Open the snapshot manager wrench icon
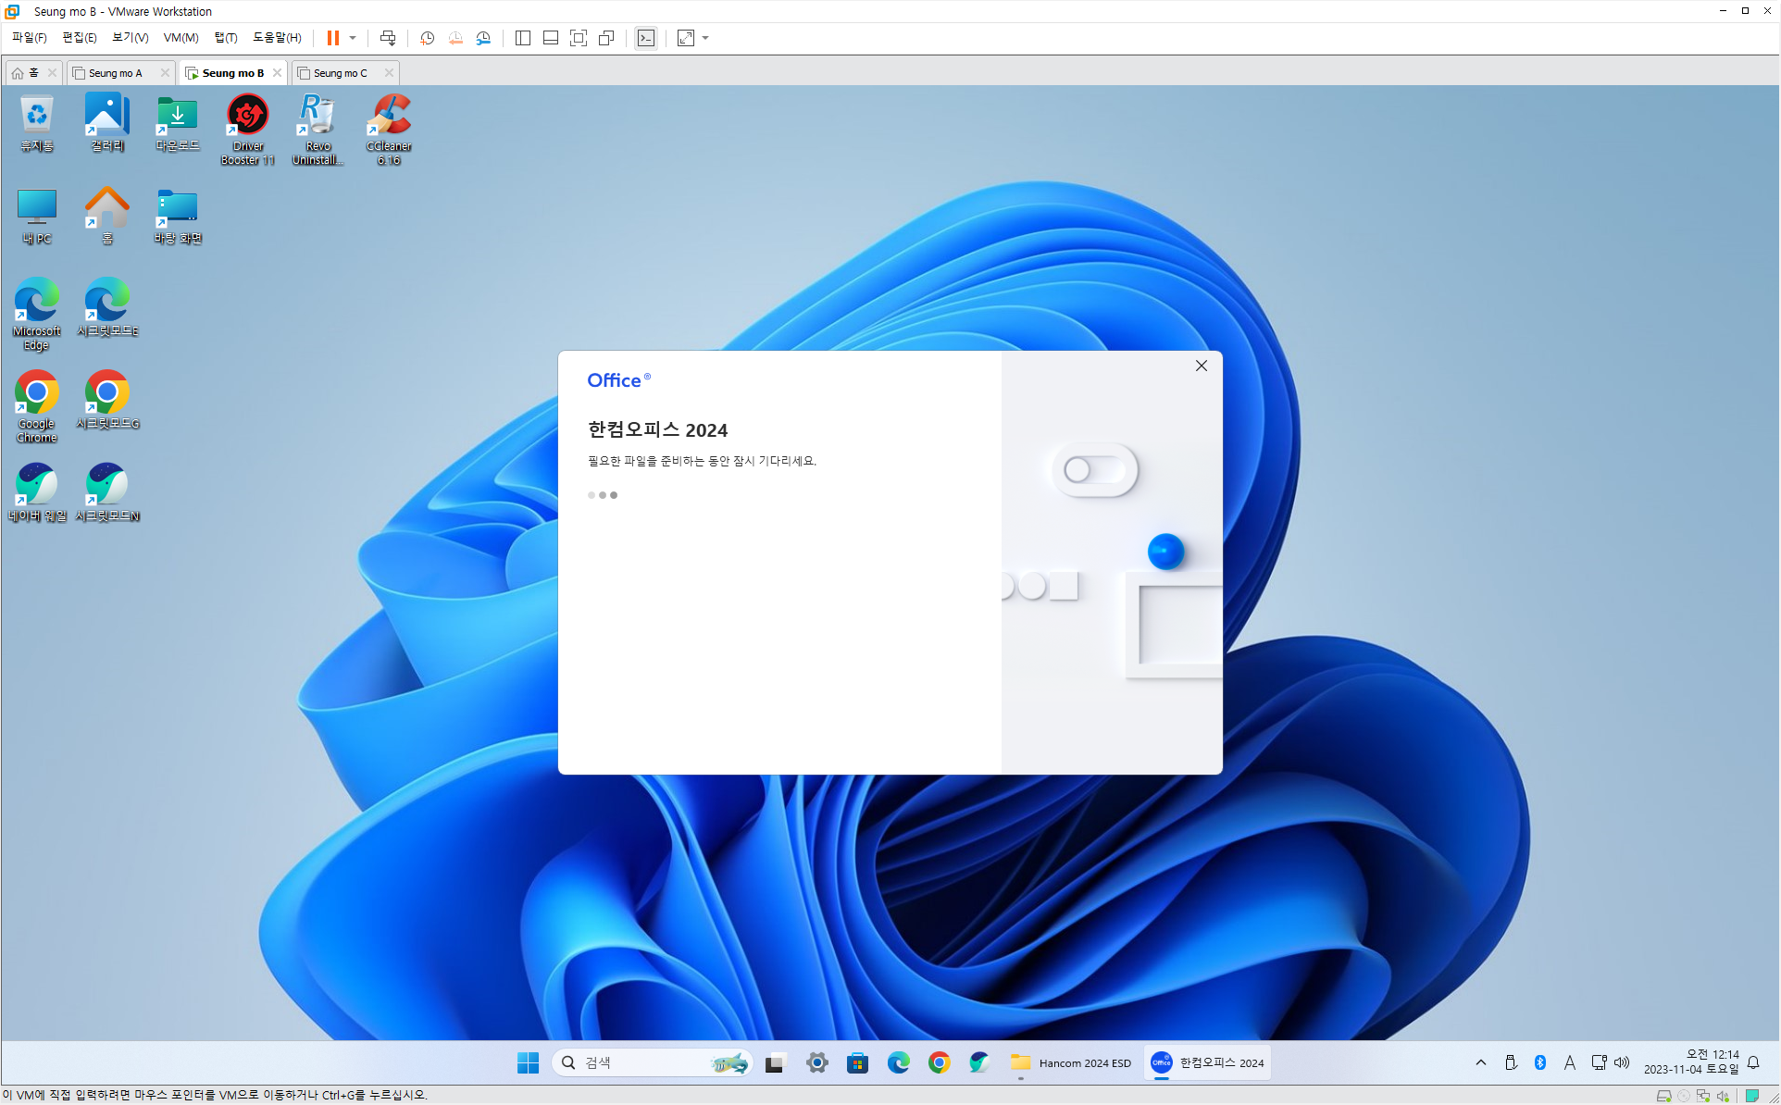 [x=483, y=38]
